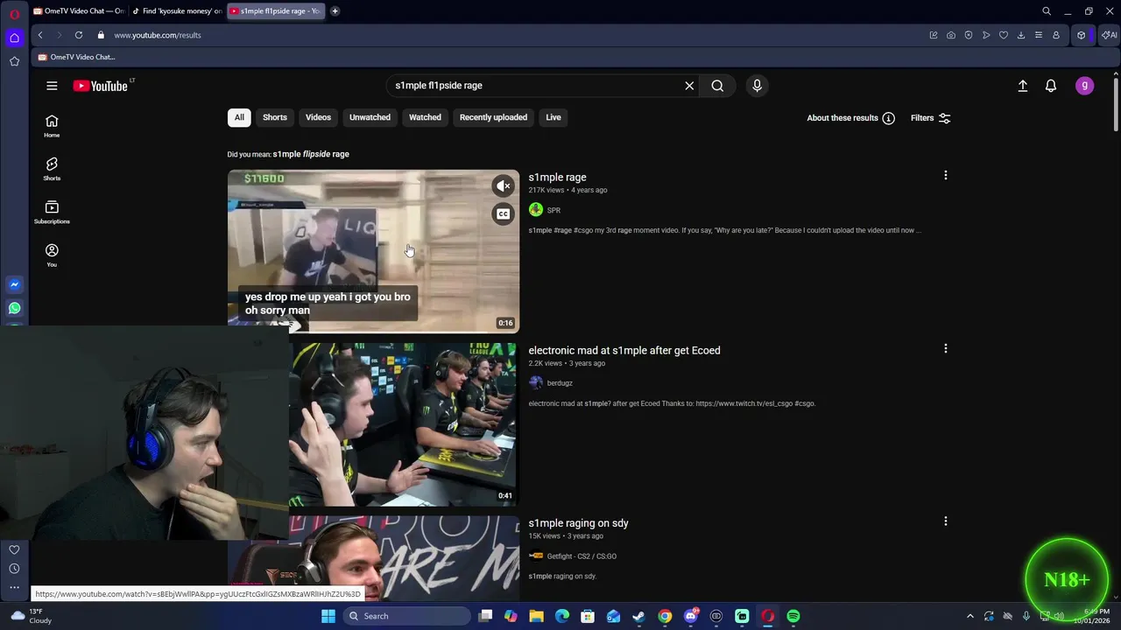
Task: Play the electronic mad video thumbnail
Action: click(403, 424)
